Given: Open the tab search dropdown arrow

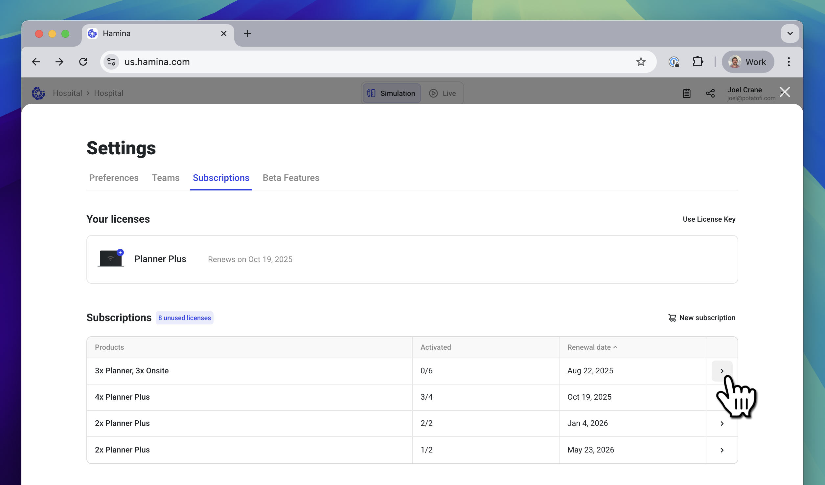Looking at the screenshot, I should (790, 33).
